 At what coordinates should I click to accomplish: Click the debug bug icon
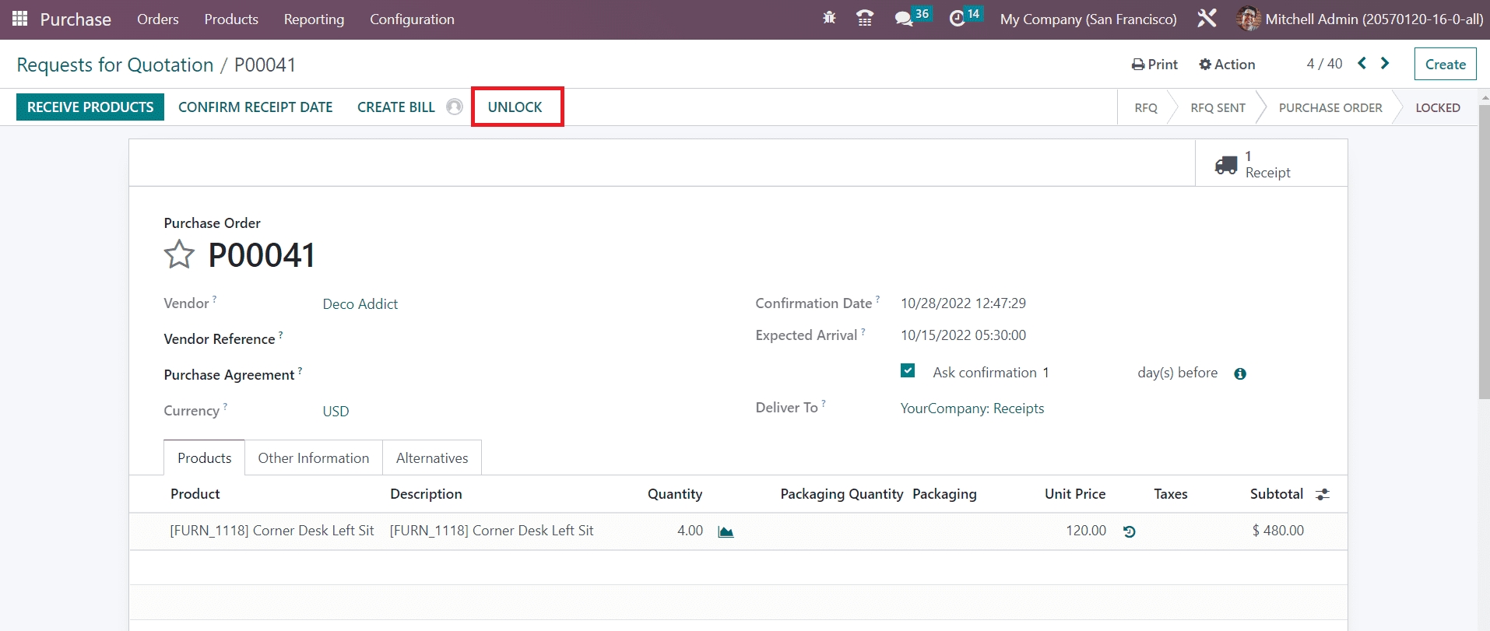(829, 18)
